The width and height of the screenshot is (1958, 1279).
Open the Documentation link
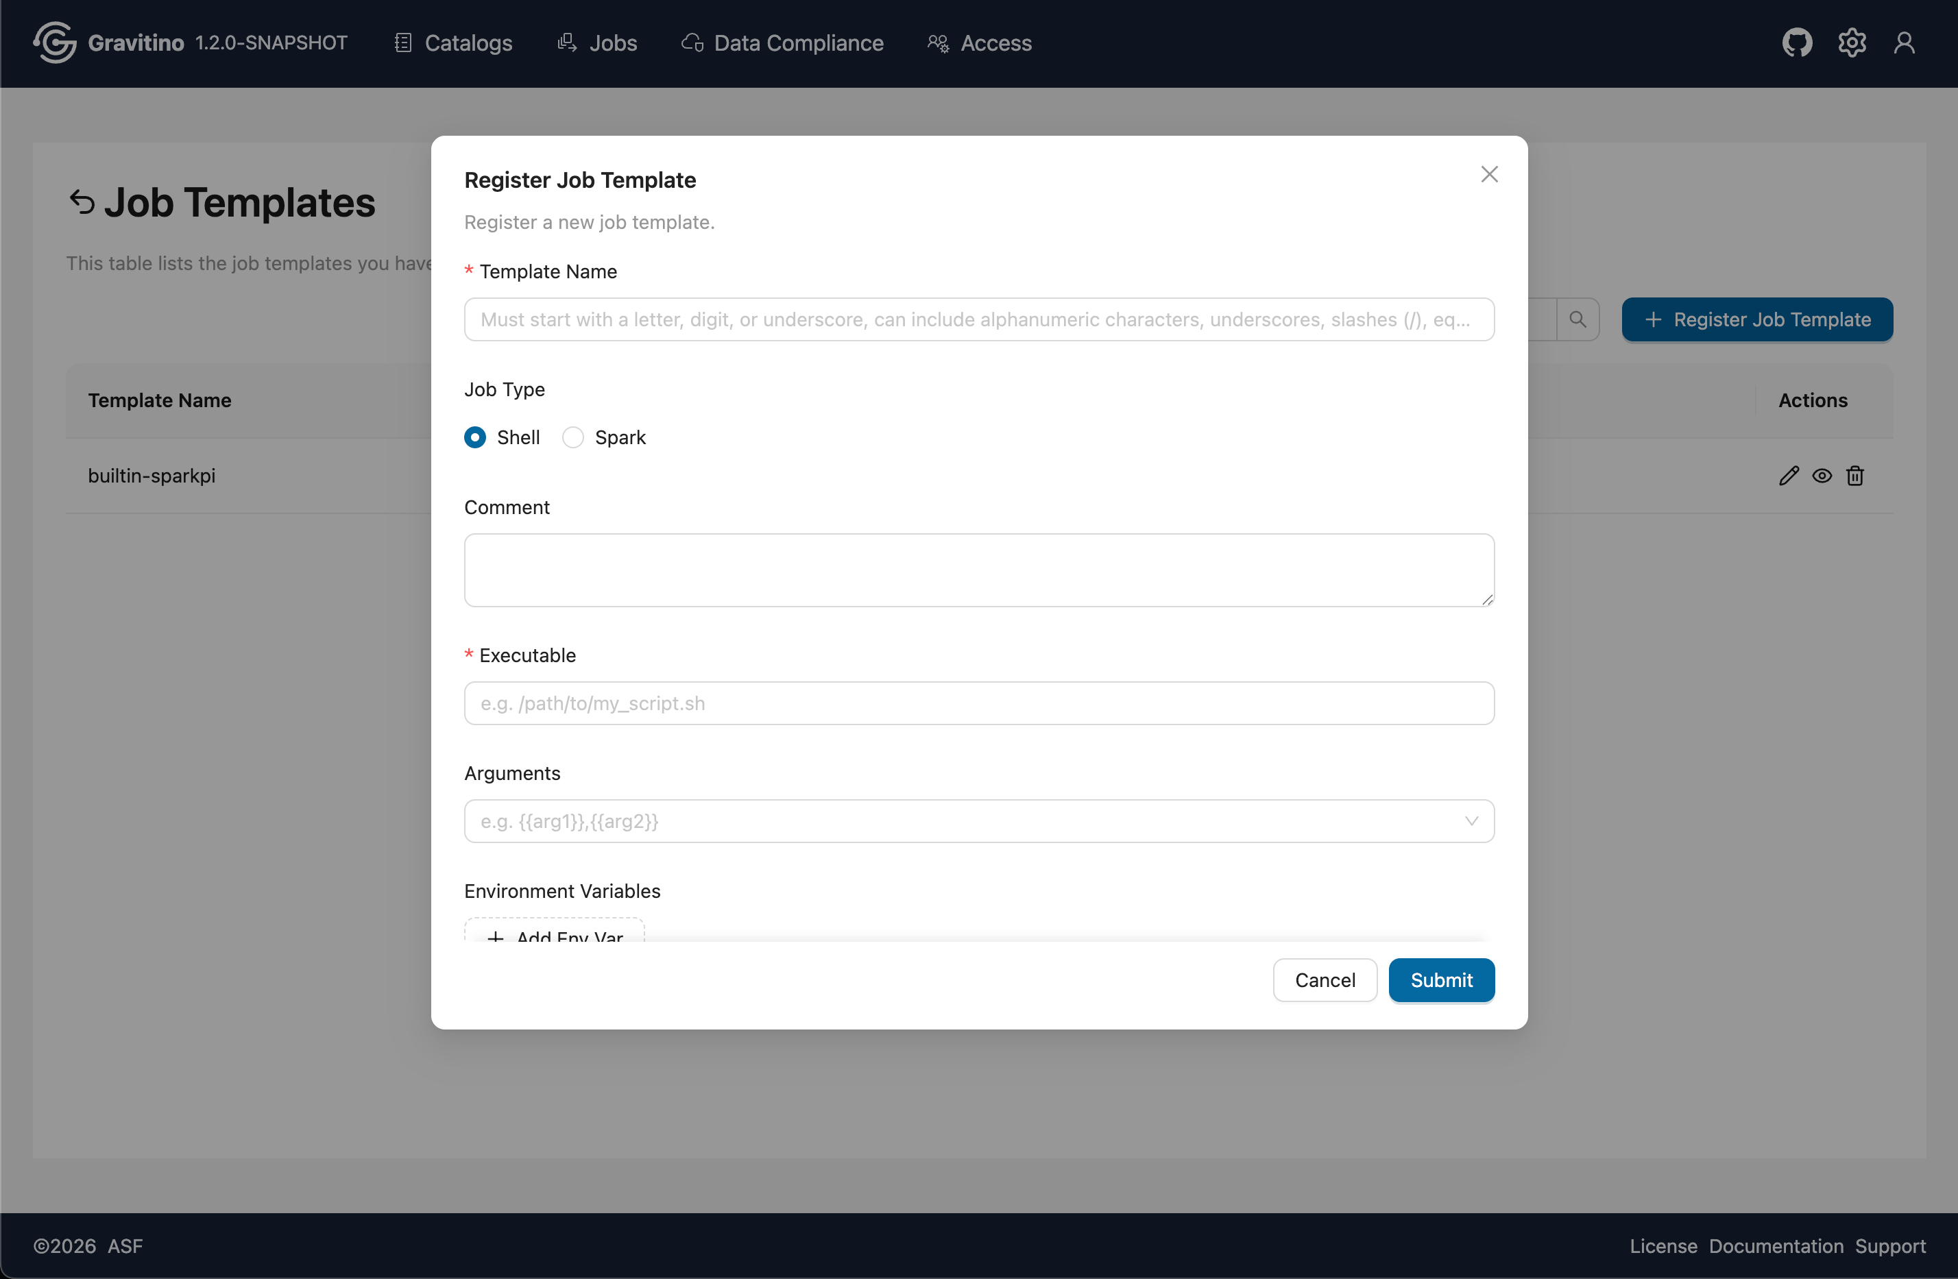tap(1776, 1246)
